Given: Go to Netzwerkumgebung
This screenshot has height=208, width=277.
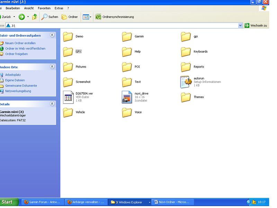Looking at the screenshot, I should [18, 91].
